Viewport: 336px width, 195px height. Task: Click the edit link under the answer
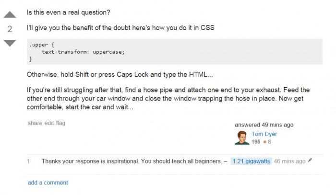pyautogui.click(x=49, y=123)
